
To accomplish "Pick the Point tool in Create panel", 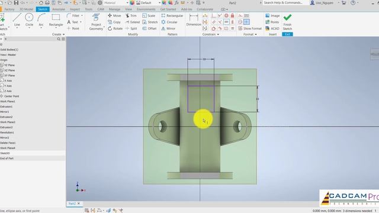I will pos(73,28).
